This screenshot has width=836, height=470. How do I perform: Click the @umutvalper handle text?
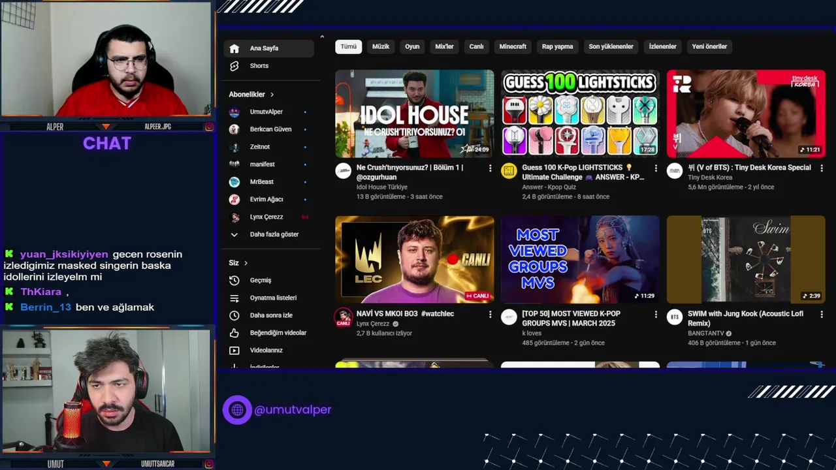pyautogui.click(x=293, y=410)
